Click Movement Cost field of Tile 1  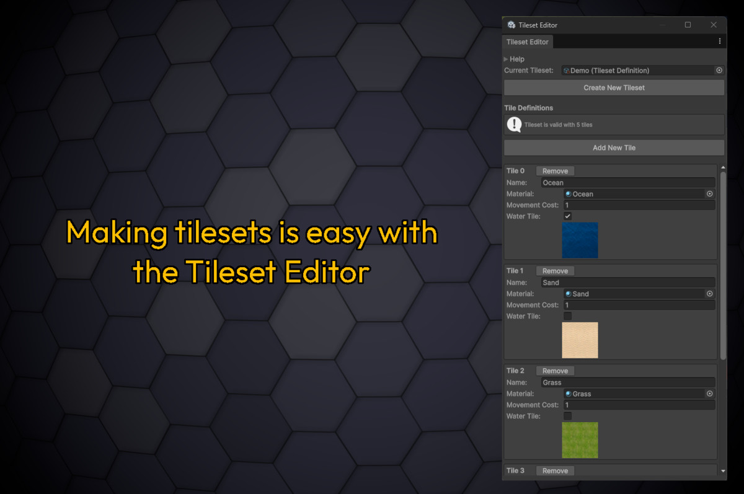coord(639,305)
